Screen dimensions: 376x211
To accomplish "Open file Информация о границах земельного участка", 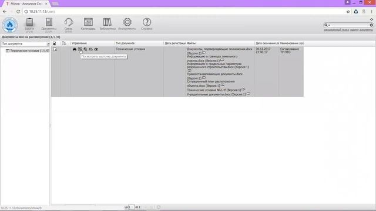I will [212, 59].
